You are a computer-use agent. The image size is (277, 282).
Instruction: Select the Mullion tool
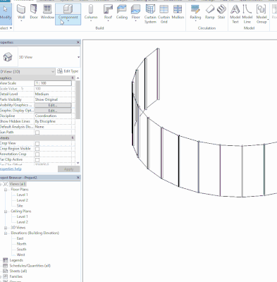(x=178, y=12)
